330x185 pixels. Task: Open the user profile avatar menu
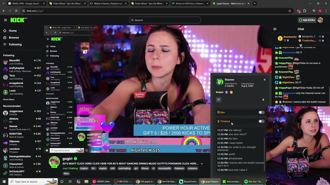pos(320,20)
